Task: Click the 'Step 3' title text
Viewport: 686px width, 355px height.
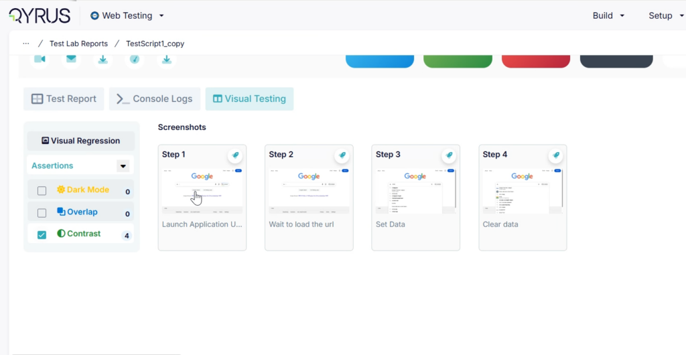Action: 388,154
